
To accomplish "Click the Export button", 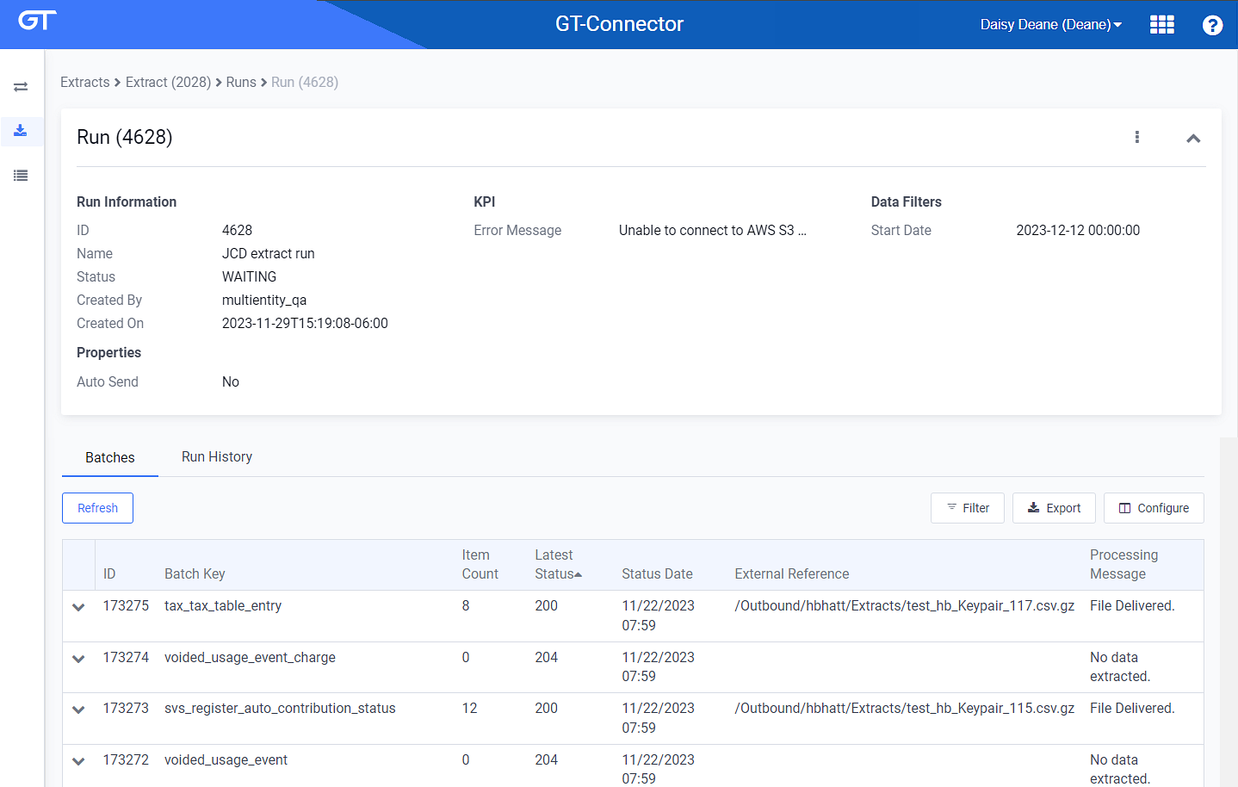I will pos(1054,508).
